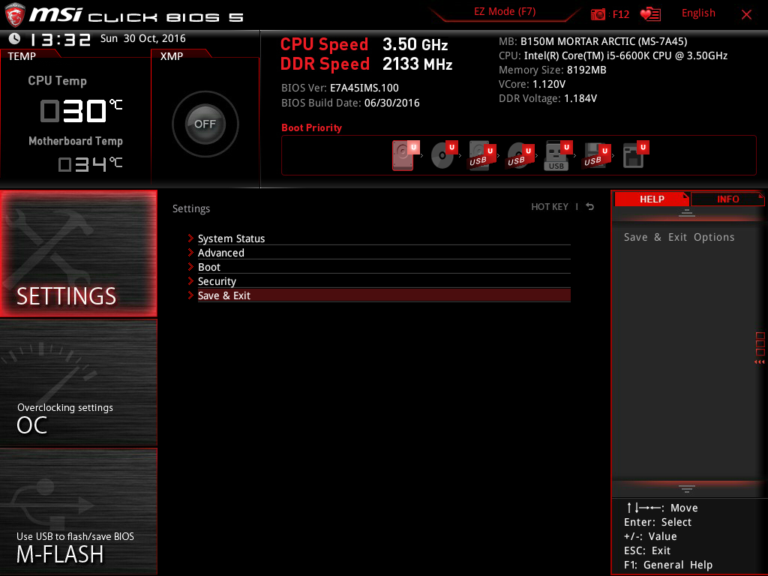Viewport: 768px width, 576px height.
Task: Select the USB hard disk boot icon
Action: point(482,155)
